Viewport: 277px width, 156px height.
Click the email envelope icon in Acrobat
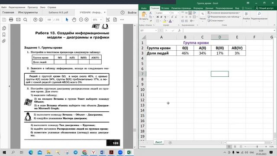point(18,19)
